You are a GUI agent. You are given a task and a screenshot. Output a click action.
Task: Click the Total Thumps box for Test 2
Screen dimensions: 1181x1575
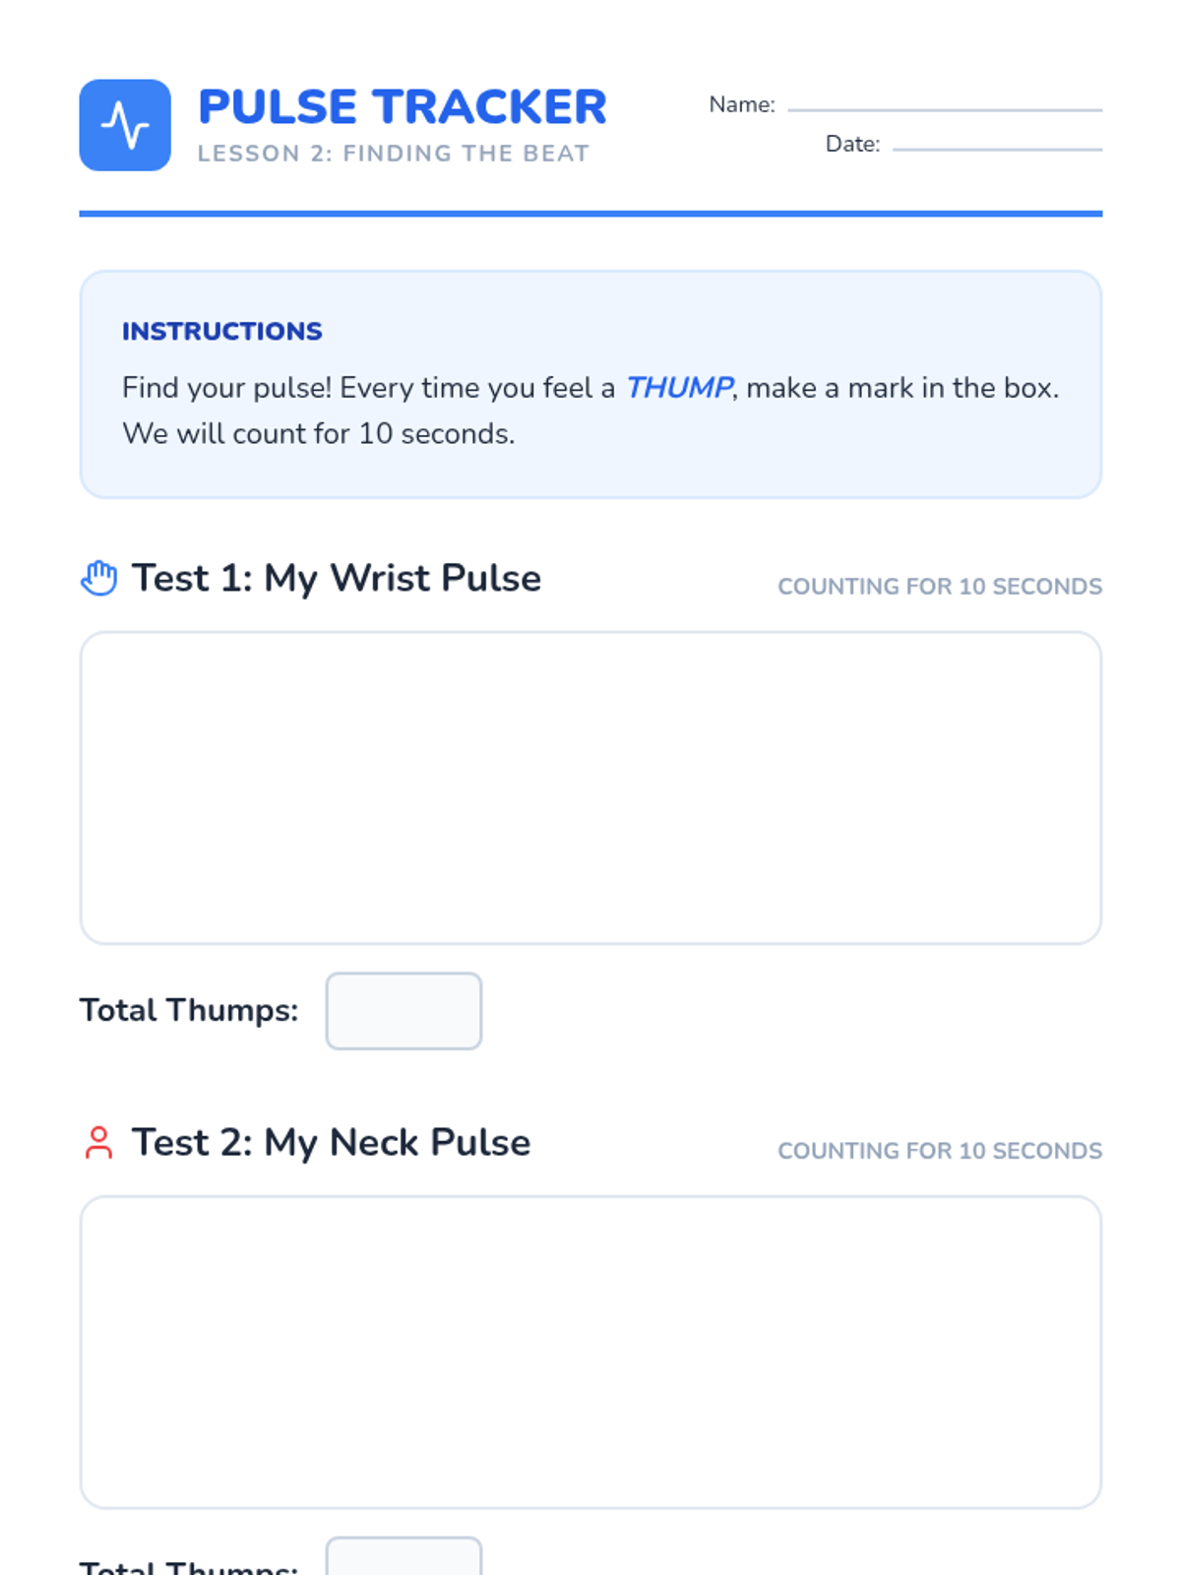[404, 1557]
